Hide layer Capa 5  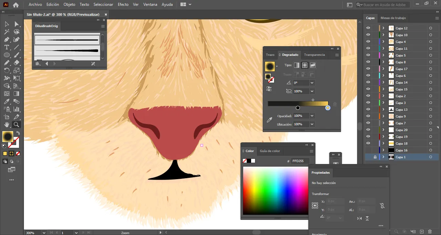tap(368, 55)
